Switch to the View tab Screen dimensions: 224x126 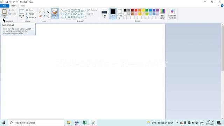click(23, 6)
